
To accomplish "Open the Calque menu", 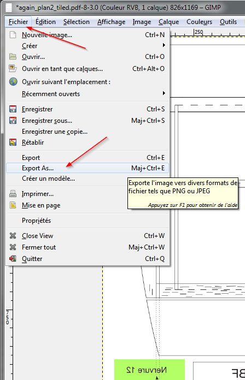I will (x=169, y=22).
